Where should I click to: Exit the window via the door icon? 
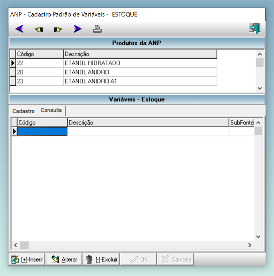tap(255, 28)
